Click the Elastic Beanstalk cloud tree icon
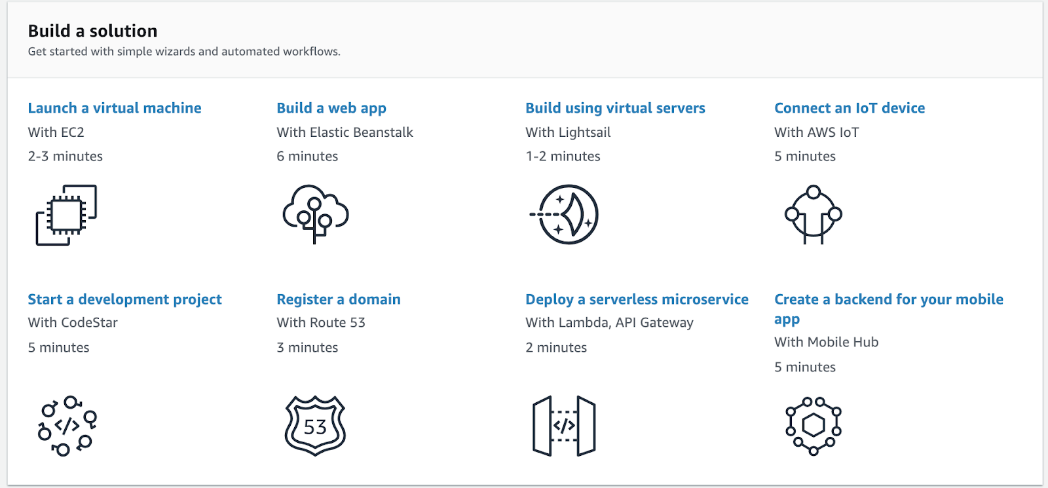 pos(316,214)
